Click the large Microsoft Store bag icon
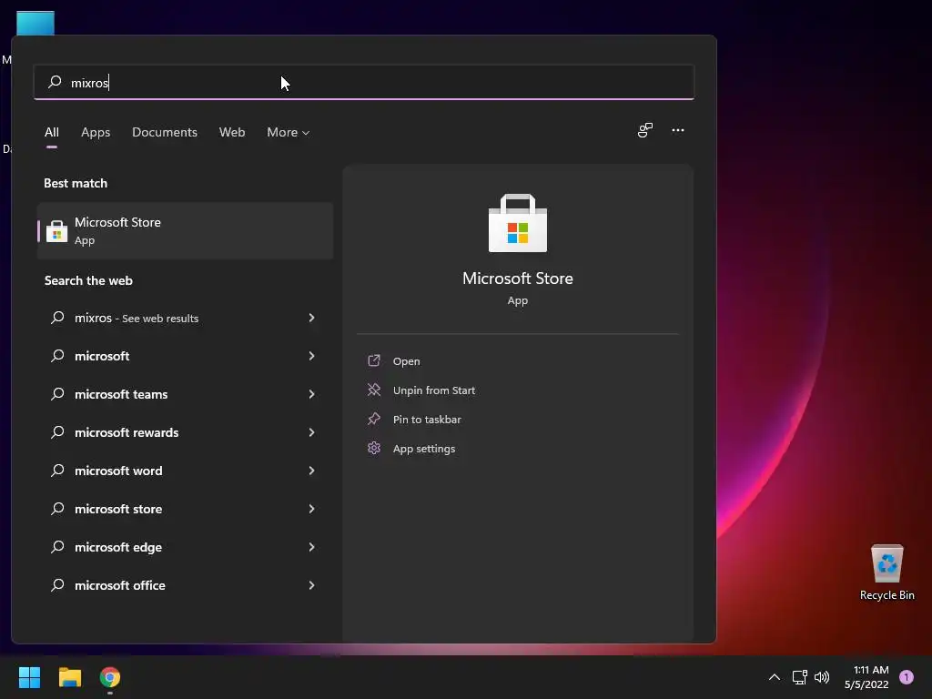The height and width of the screenshot is (699, 932). point(518,223)
